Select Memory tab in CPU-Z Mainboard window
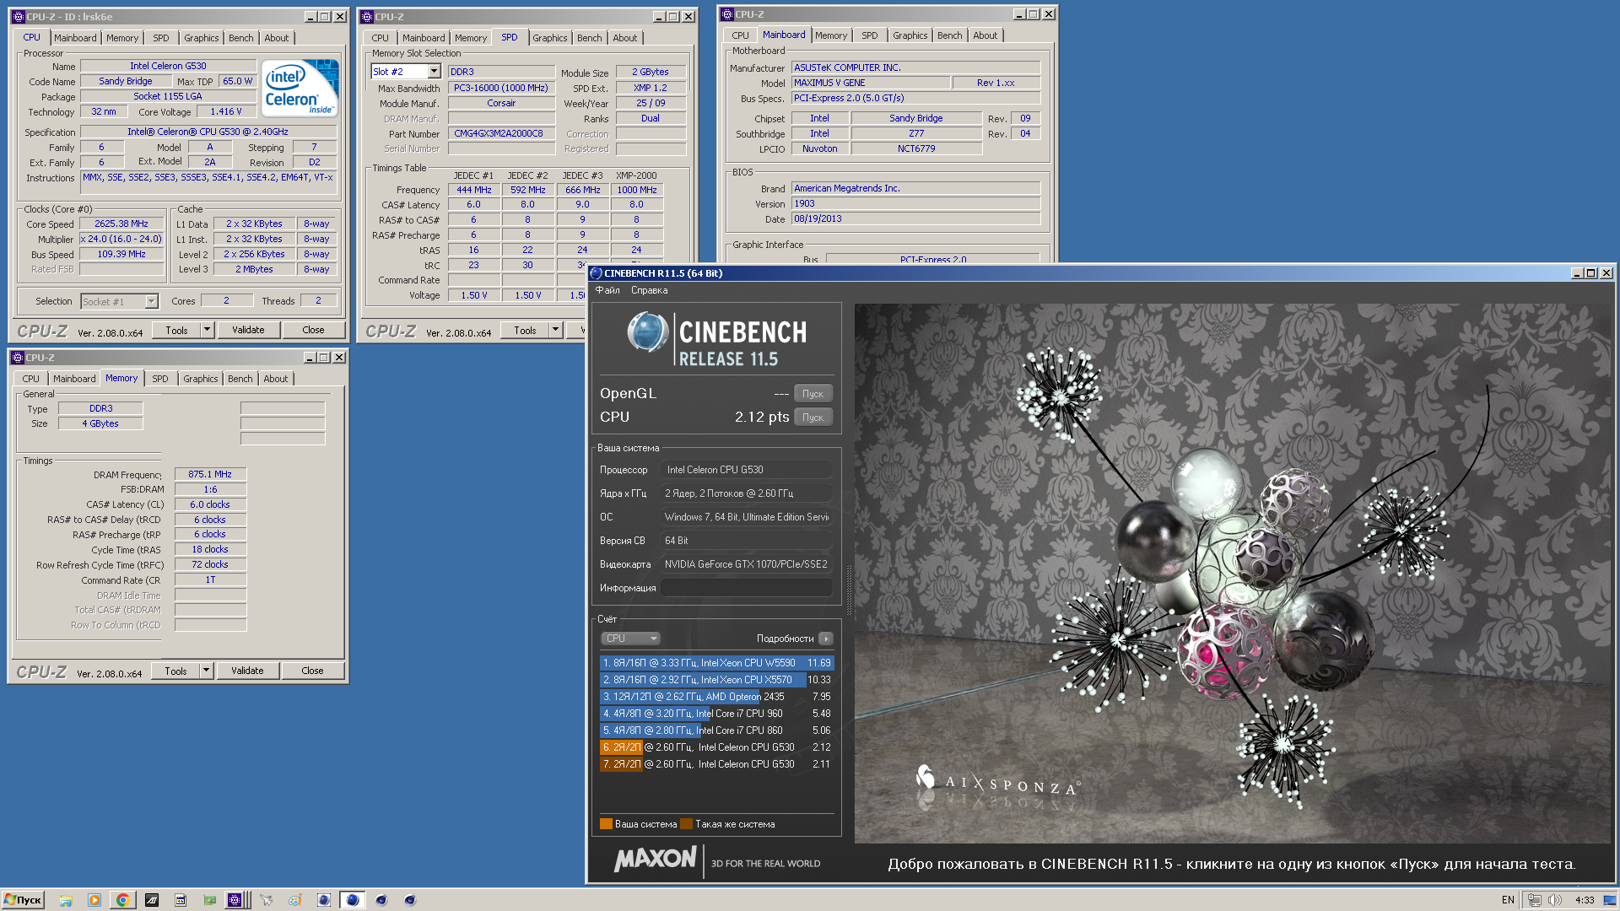Viewport: 1620px width, 911px height. click(x=831, y=35)
